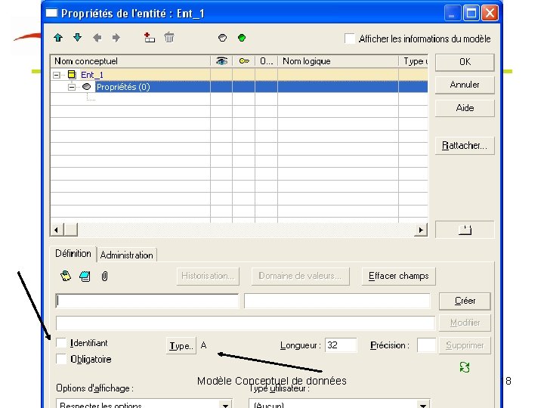Click the Nom logique column header
The height and width of the screenshot is (408, 544).
[338, 61]
